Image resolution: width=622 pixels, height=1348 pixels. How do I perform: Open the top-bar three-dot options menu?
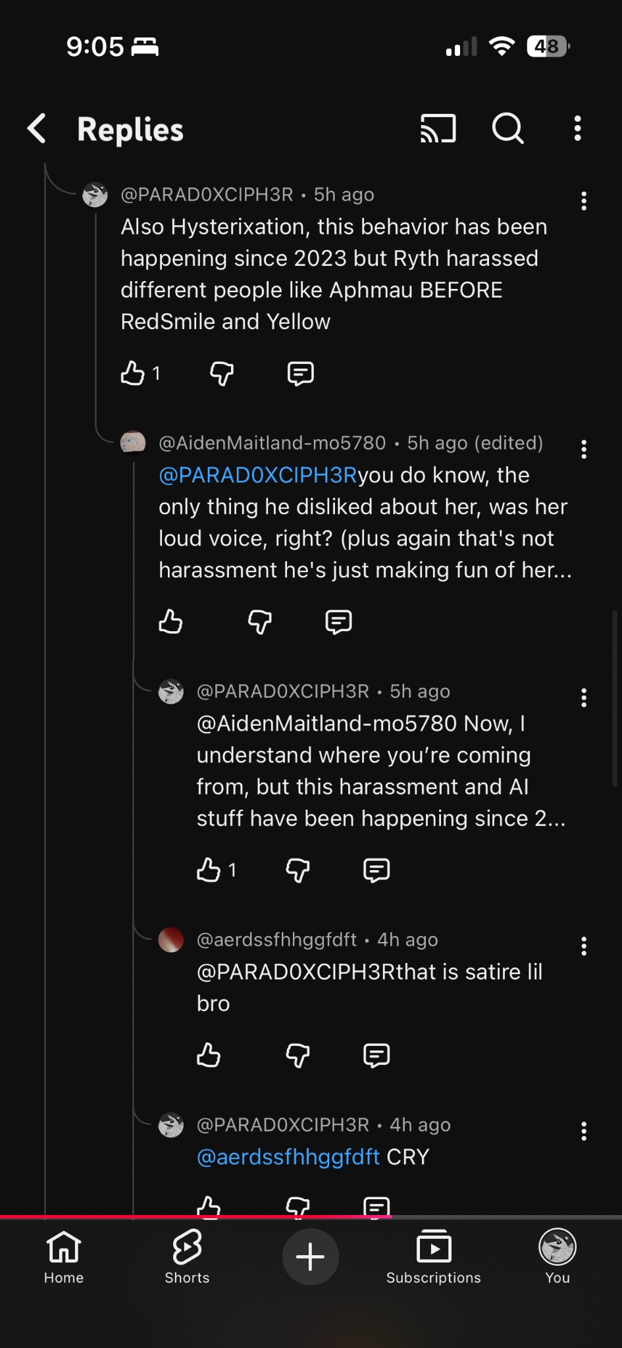tap(577, 128)
